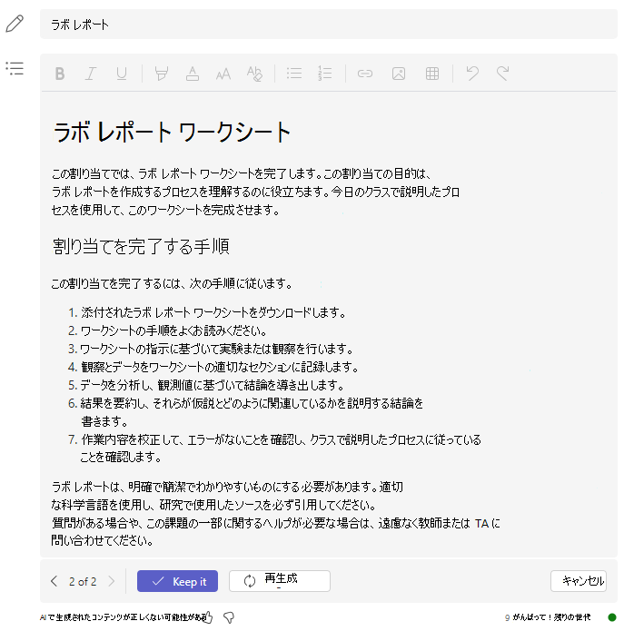Select the text highlight color tool
Viewport: 624px width, 631px height.
pyautogui.click(x=162, y=74)
